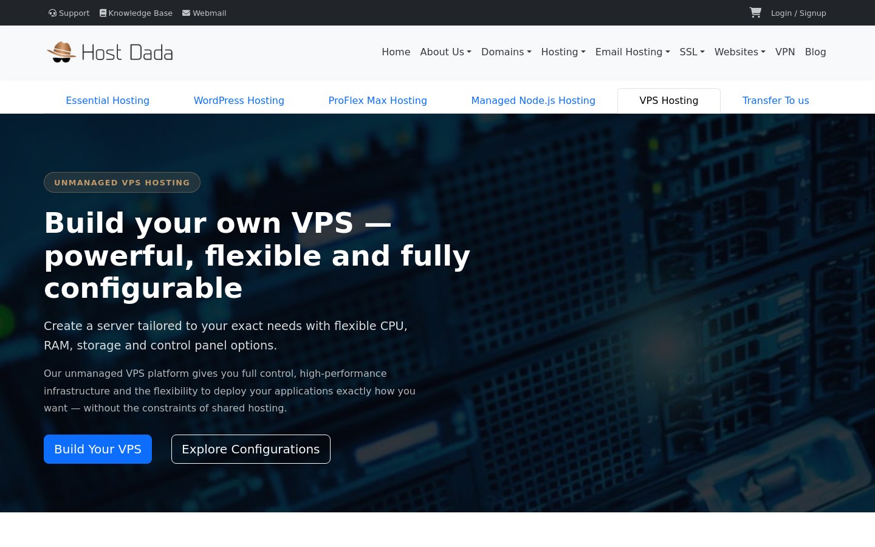Open the ProFlex Max Hosting tab
Viewport: 875px width, 547px height.
378,101
